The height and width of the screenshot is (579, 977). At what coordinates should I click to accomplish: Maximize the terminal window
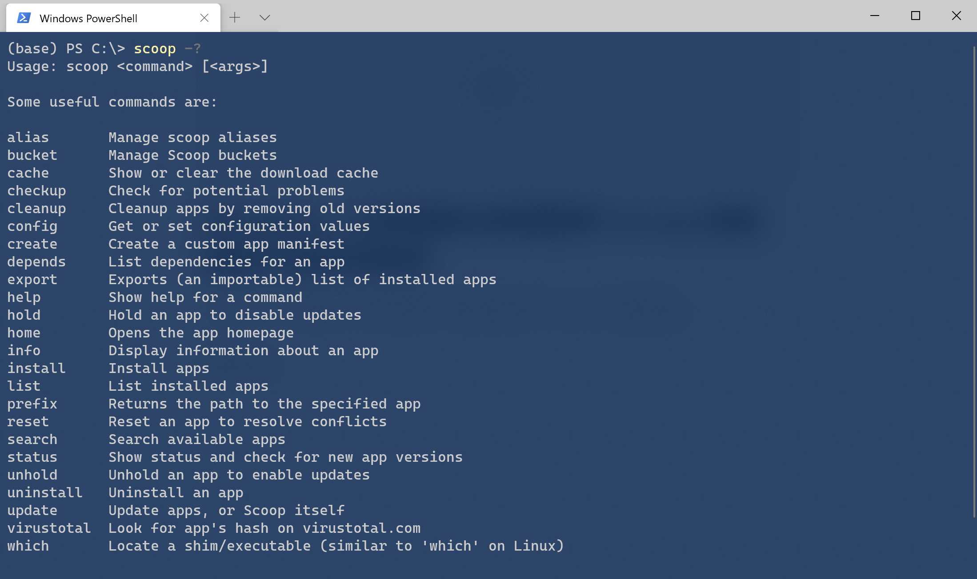pos(915,16)
